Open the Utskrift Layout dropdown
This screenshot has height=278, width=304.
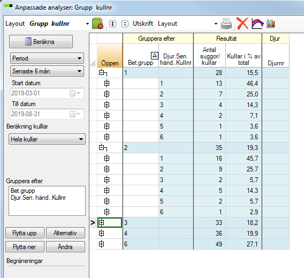(187, 24)
